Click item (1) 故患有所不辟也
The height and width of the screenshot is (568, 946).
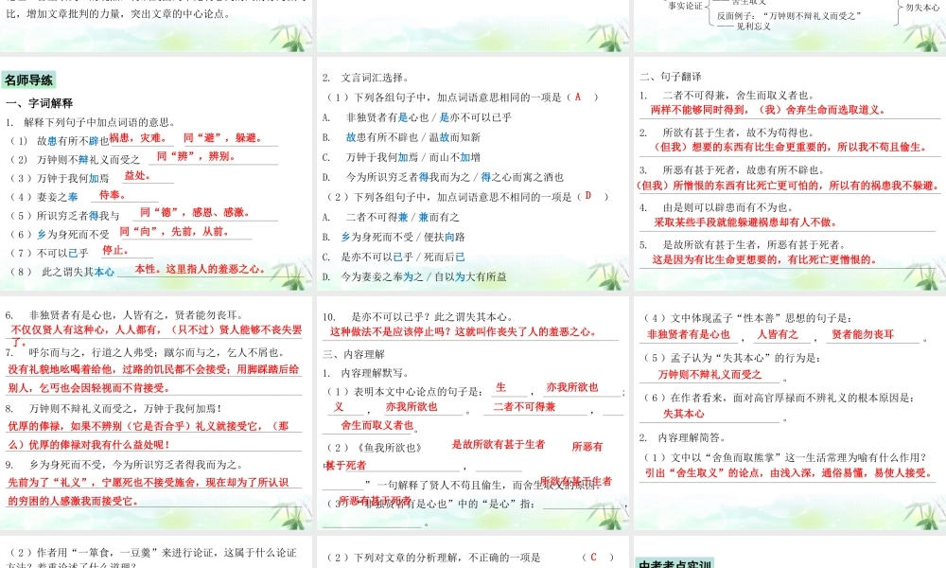(58, 141)
